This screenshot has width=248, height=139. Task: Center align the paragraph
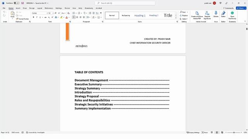click(77, 17)
